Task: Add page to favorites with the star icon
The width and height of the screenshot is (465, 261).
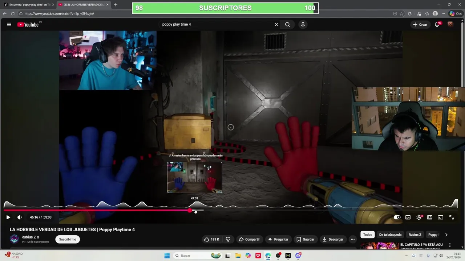Action: tap(401, 13)
